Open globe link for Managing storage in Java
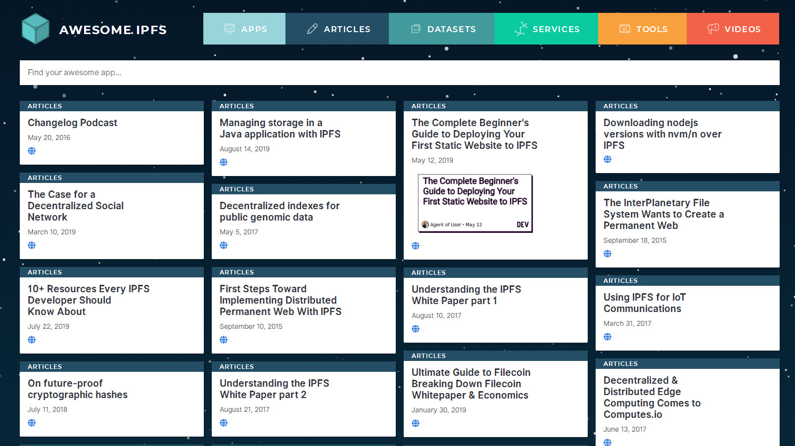795x446 pixels. (x=224, y=162)
